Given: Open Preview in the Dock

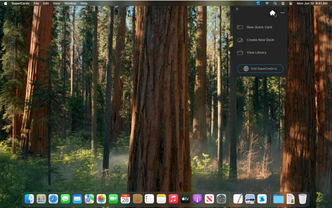Looking at the screenshot, I should 250,199.
